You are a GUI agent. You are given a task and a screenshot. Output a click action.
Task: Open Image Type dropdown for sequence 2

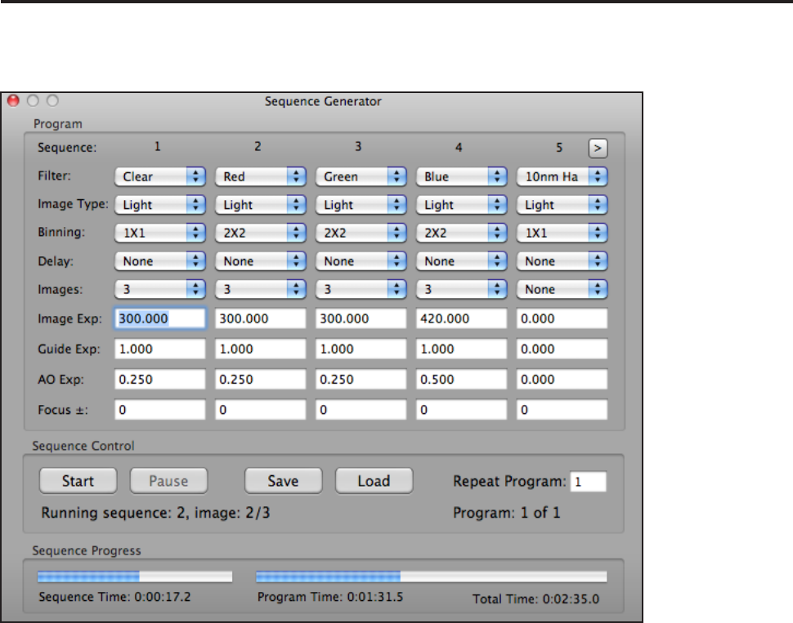261,205
